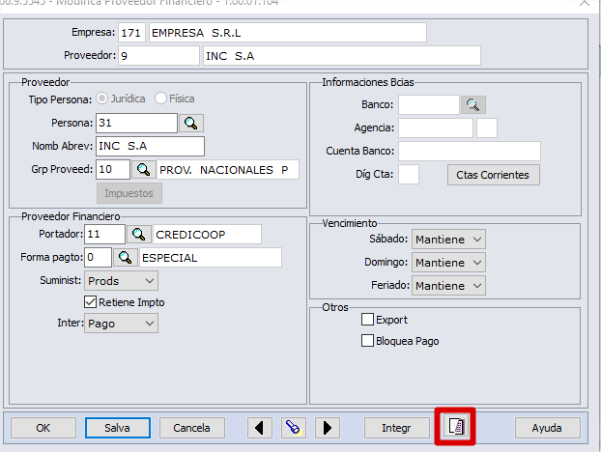Open the Persona lookup magnifier

pos(191,123)
